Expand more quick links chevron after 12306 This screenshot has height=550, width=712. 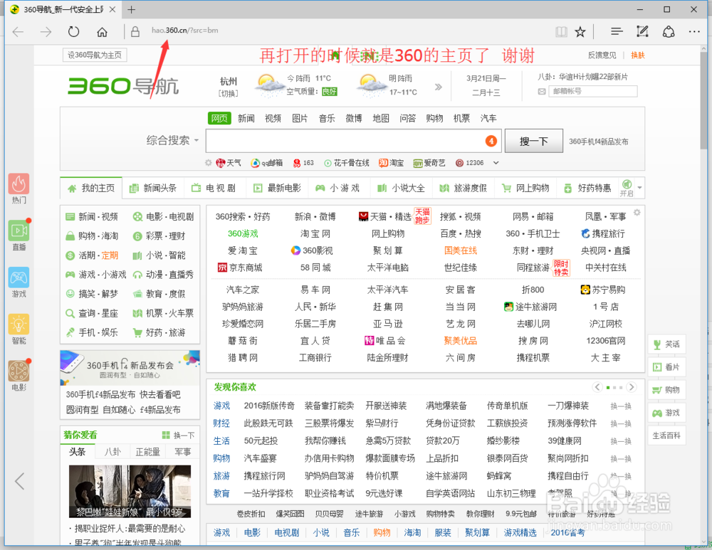click(496, 163)
